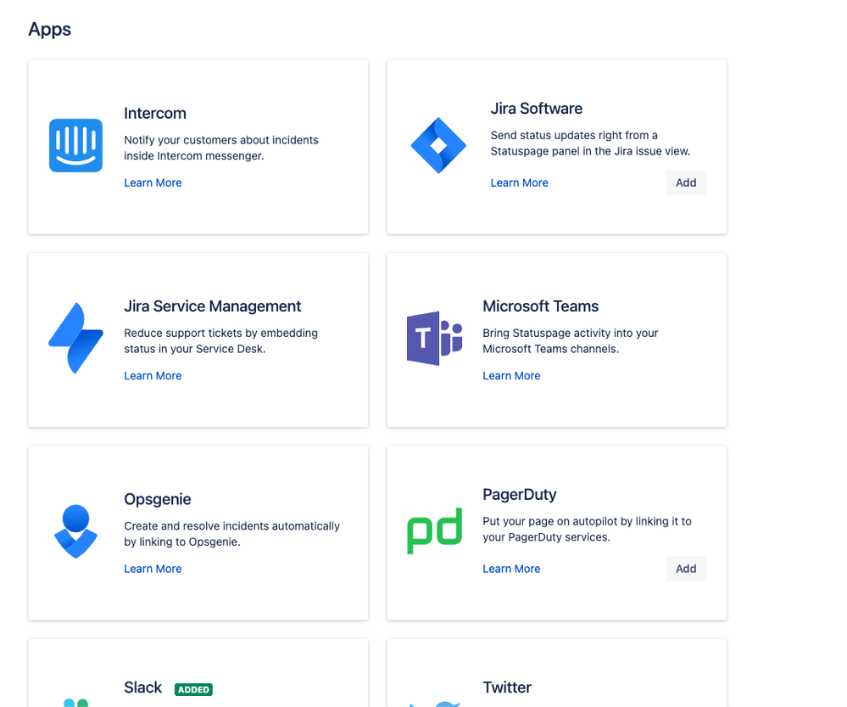Click the Microsoft Teams card title

[541, 306]
